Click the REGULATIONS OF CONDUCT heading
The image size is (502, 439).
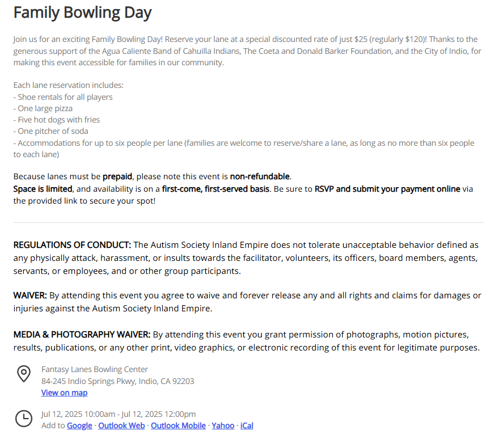tap(72, 245)
